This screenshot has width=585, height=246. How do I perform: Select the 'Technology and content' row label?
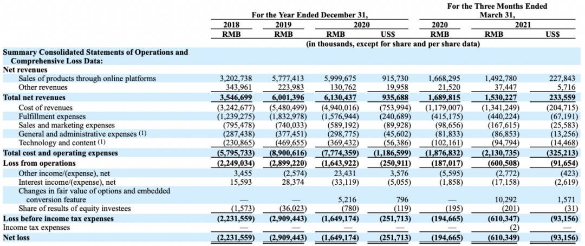pos(57,143)
